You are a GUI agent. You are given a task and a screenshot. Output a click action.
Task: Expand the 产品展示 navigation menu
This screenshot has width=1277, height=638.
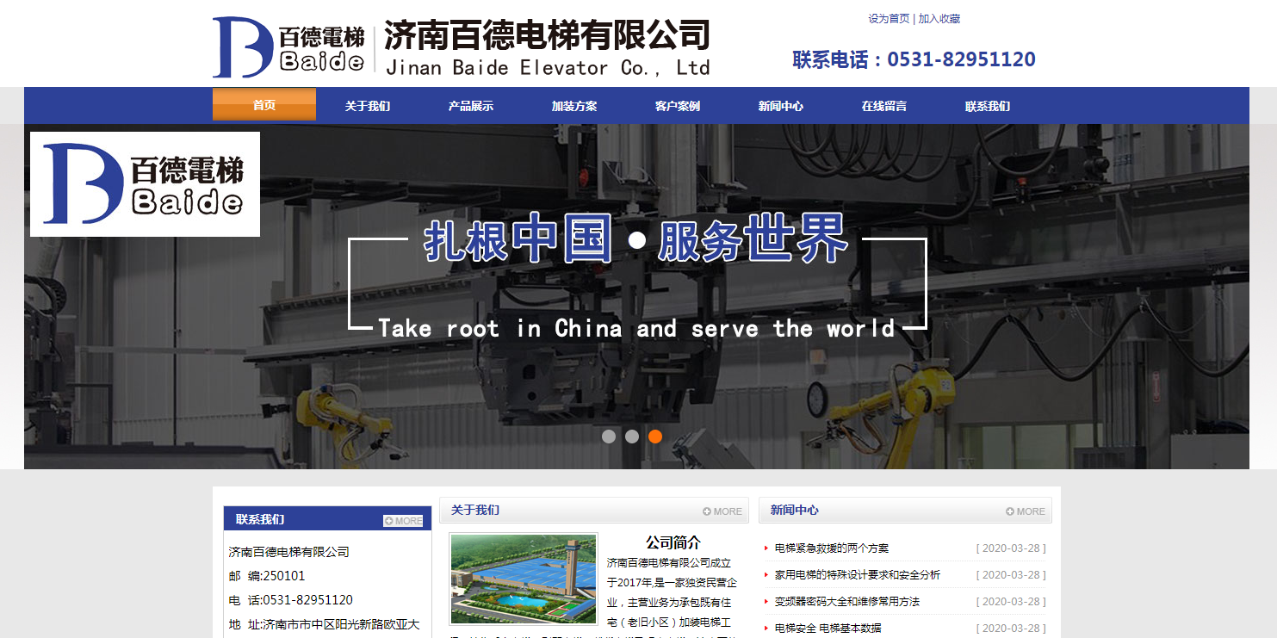click(471, 107)
